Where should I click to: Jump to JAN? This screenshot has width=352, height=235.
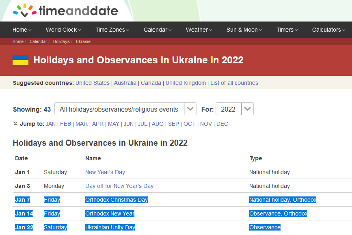(51, 124)
